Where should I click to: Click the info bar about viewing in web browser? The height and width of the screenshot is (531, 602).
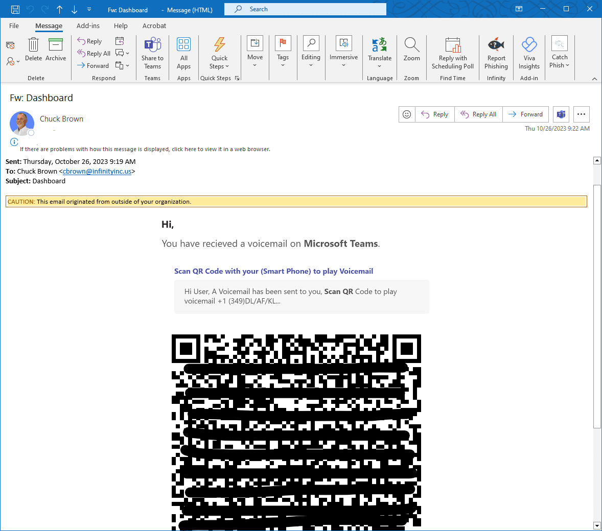[145, 149]
